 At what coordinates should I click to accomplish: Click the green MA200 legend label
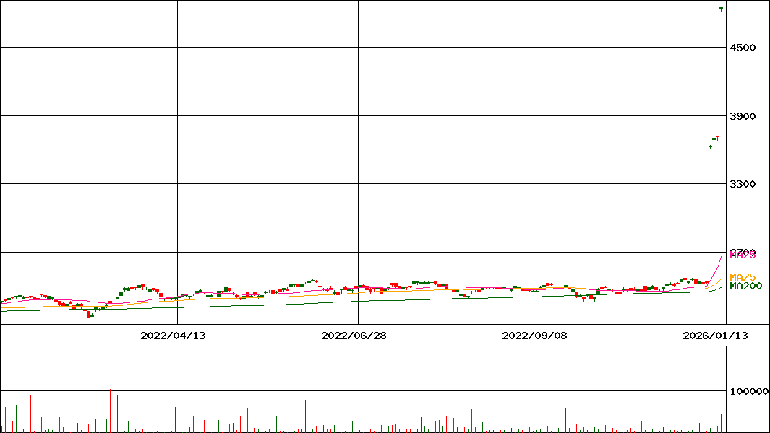click(745, 287)
